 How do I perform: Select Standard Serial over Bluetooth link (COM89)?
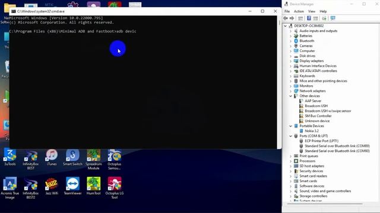337,146
